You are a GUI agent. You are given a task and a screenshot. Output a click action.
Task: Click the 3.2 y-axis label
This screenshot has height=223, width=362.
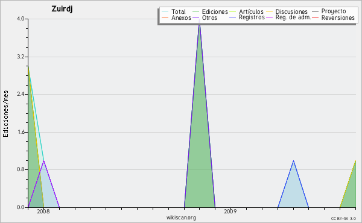tap(21, 57)
